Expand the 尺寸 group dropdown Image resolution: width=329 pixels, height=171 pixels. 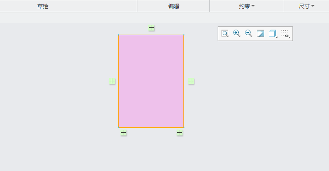point(306,6)
